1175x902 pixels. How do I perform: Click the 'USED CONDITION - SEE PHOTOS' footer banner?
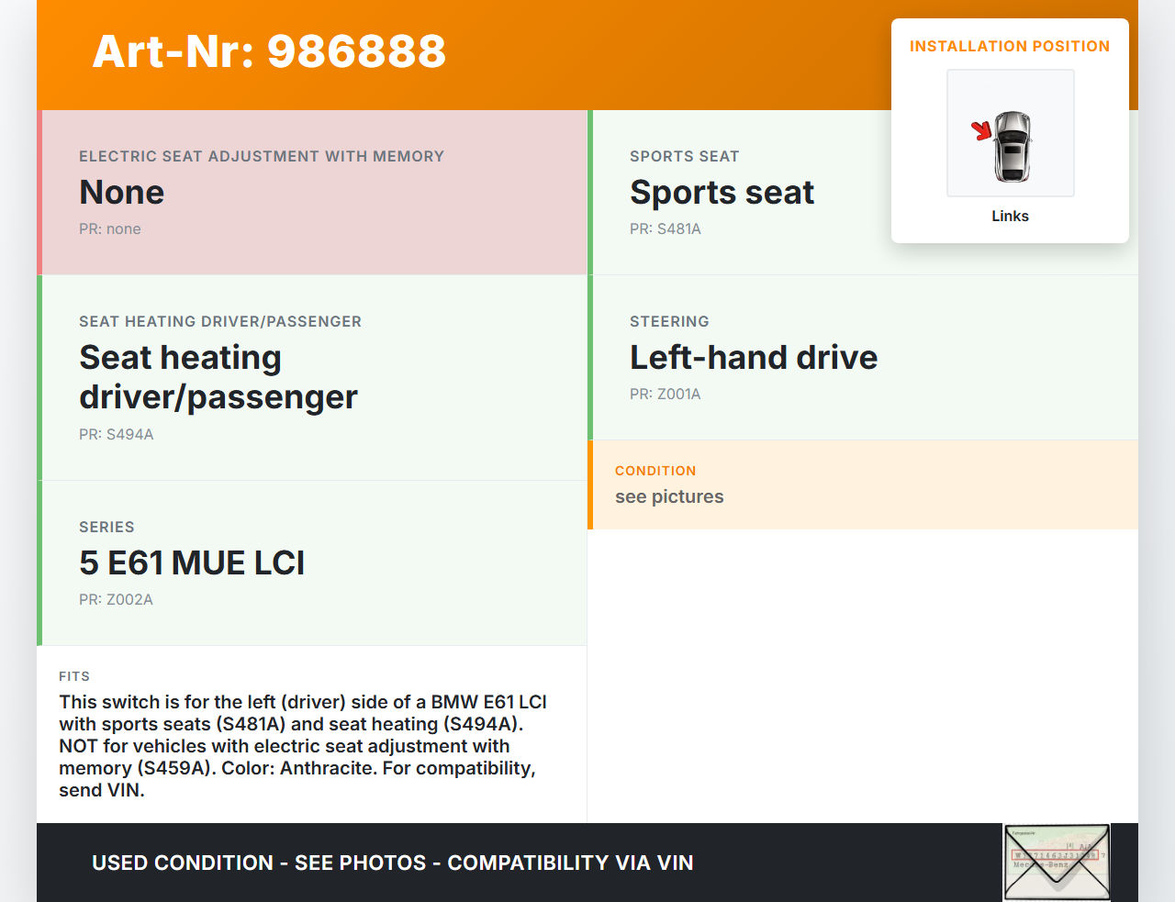[392, 863]
